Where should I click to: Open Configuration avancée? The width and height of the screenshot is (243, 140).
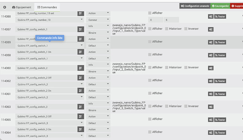tap(195, 6)
